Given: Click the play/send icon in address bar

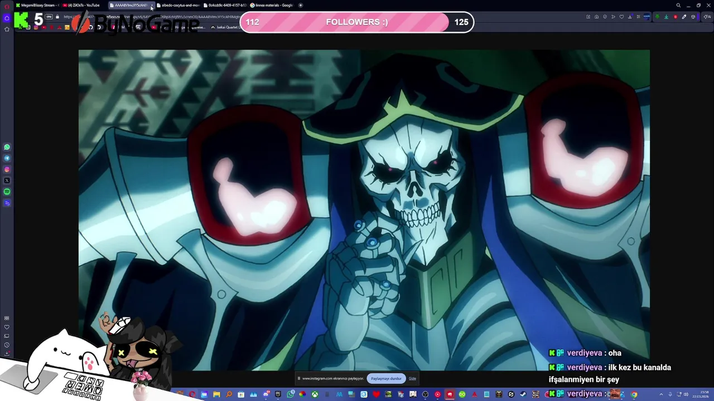Looking at the screenshot, I should tap(614, 17).
